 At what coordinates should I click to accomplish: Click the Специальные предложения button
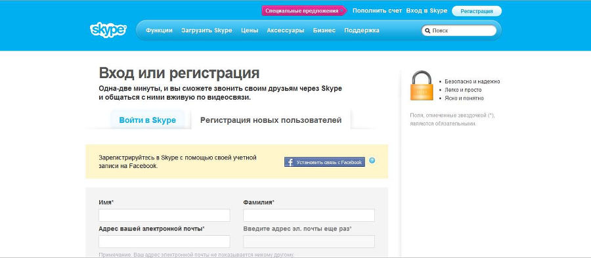(x=304, y=11)
